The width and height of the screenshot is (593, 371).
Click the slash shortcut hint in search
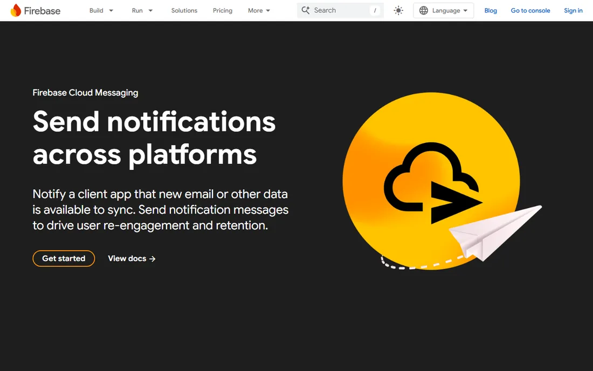[x=375, y=11]
